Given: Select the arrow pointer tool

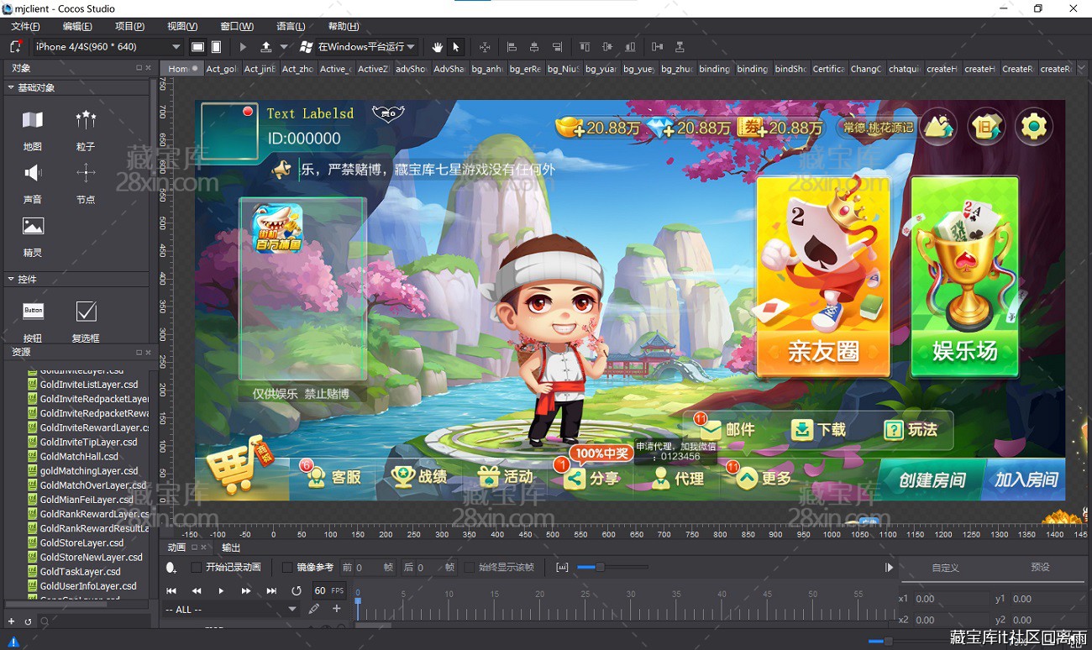Looking at the screenshot, I should [x=456, y=47].
